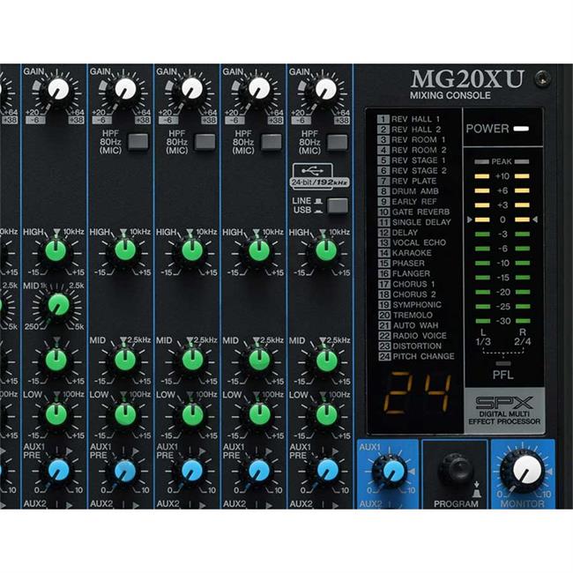Click LOW 100Hz knob on the USB channel
This screenshot has width=573, height=573.
pos(326,414)
